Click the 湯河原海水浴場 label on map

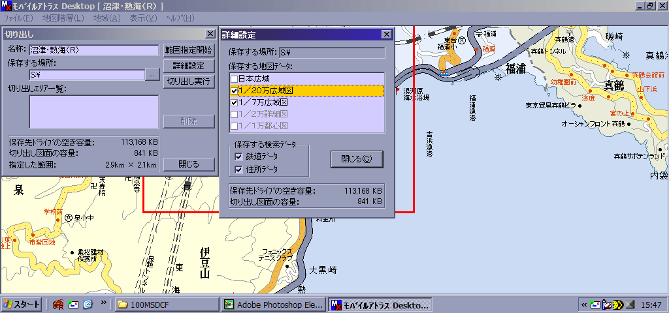416,94
